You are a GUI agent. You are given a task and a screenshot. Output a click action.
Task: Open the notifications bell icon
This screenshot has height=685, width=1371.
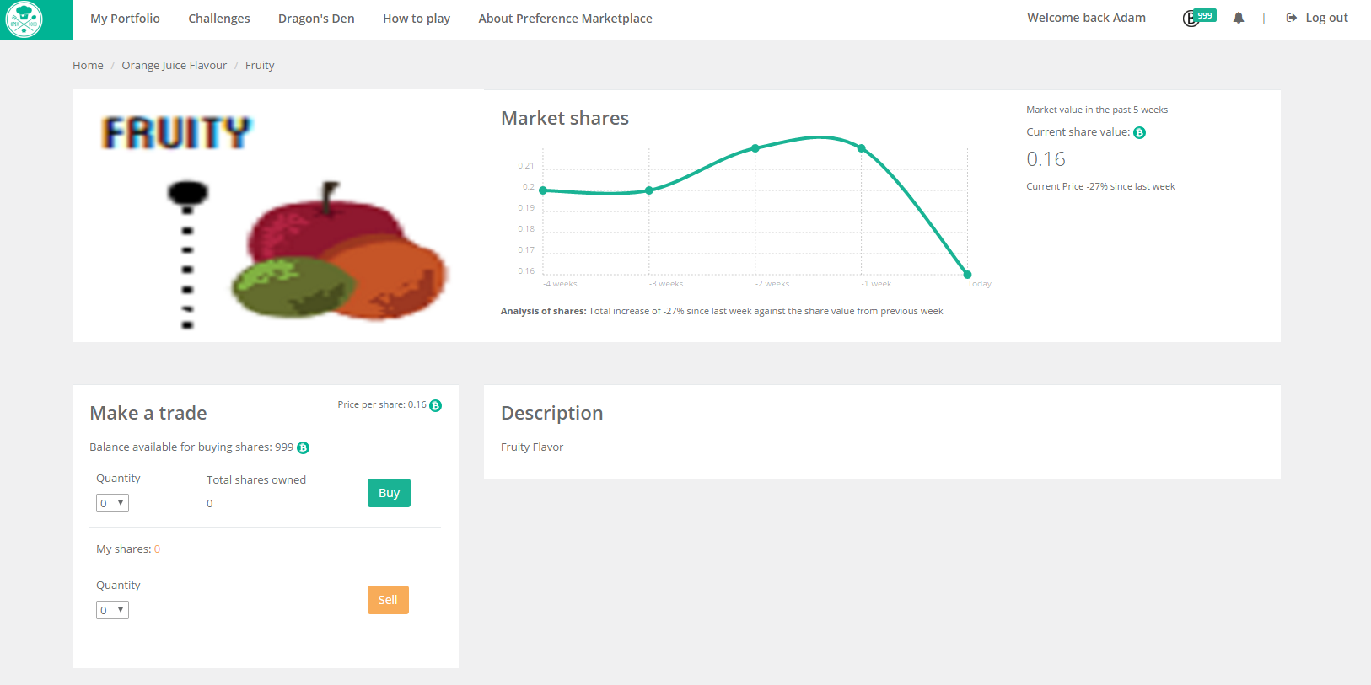click(1238, 18)
